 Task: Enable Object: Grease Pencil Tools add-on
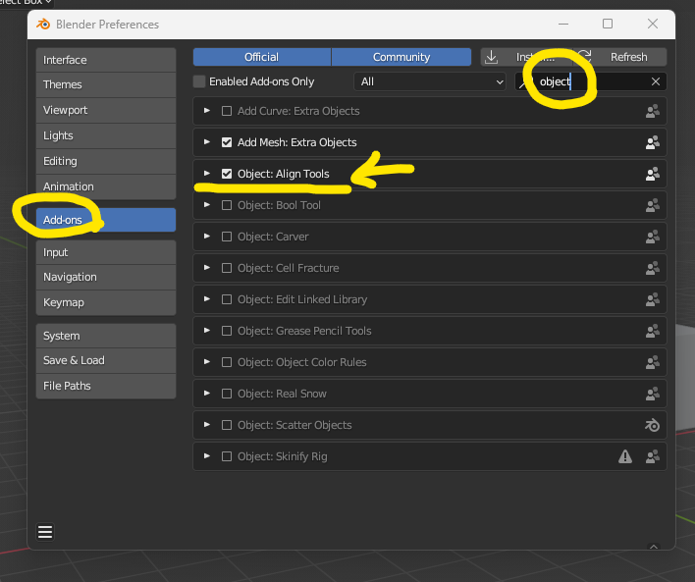(227, 331)
